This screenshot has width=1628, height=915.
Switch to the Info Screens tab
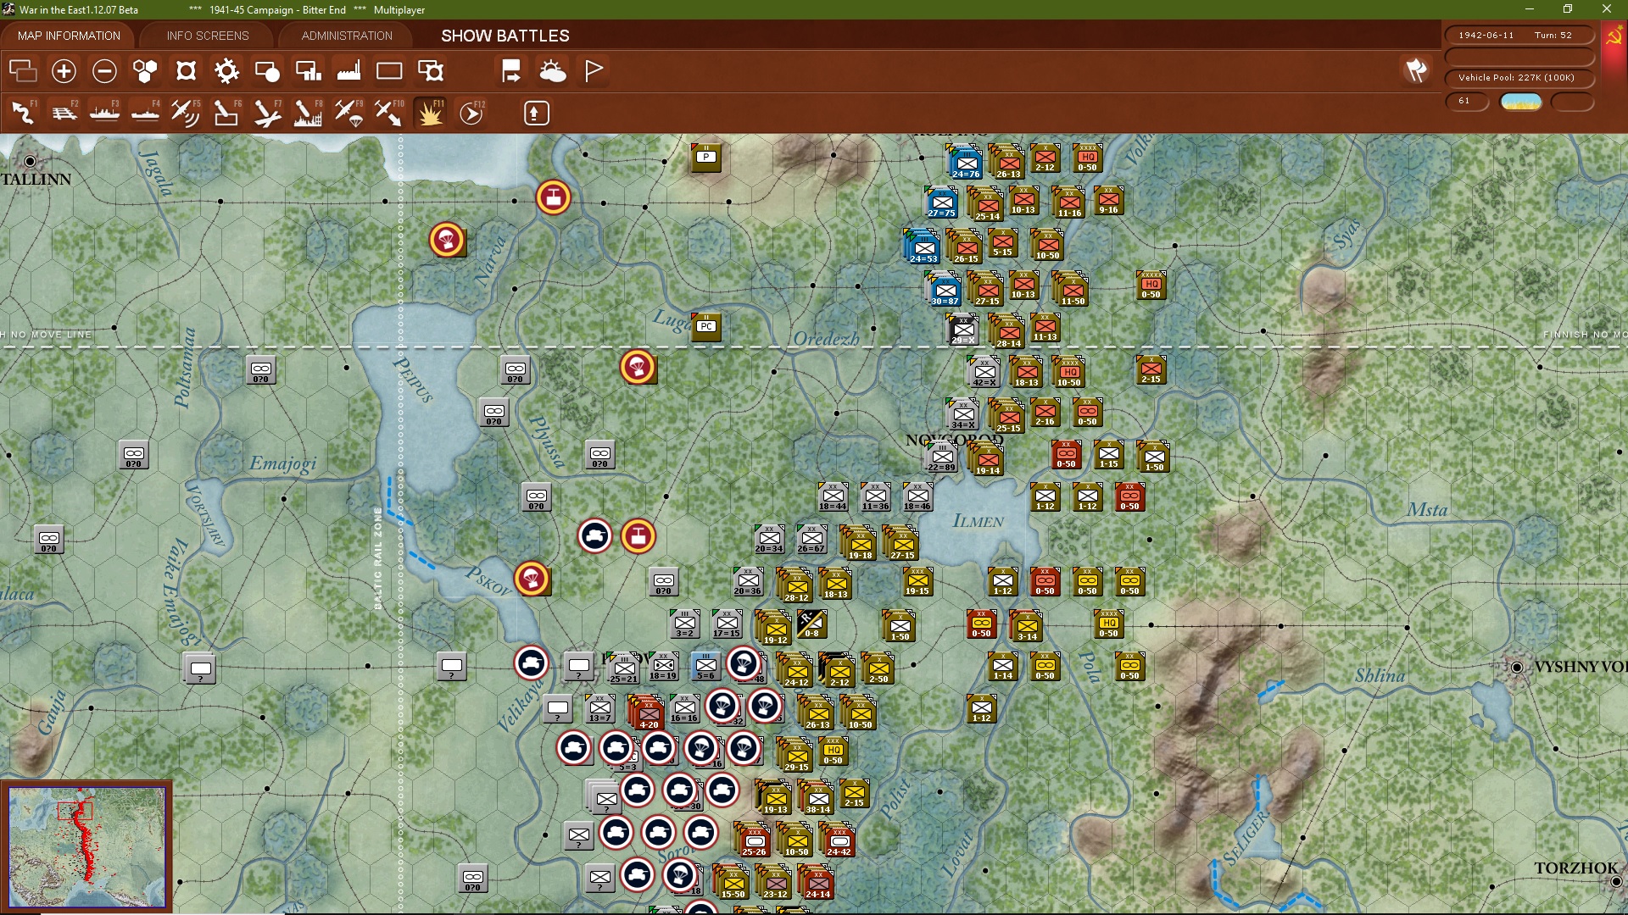pos(208,36)
